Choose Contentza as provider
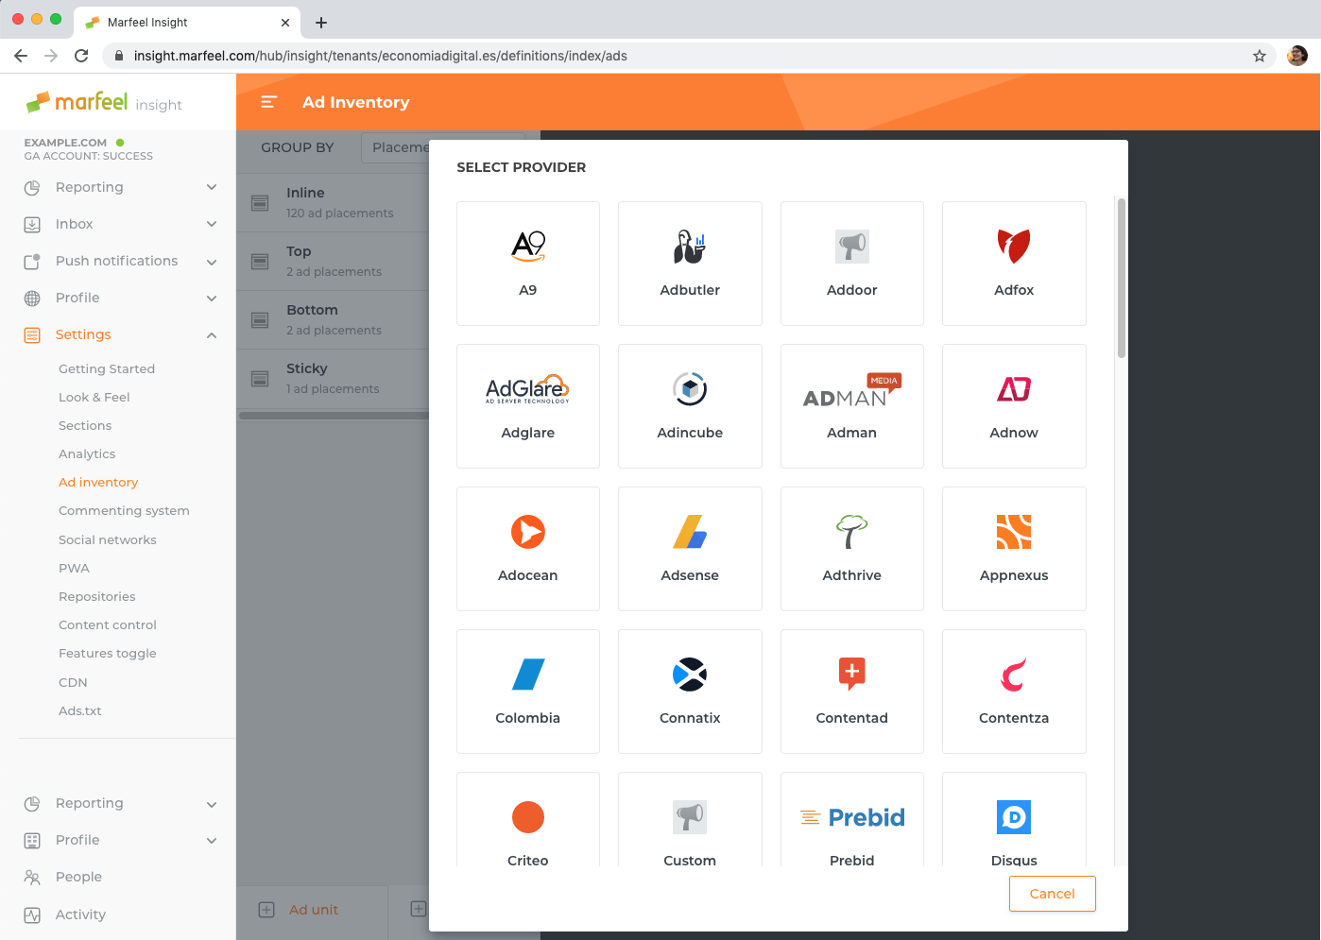1321x940 pixels. pyautogui.click(x=1014, y=692)
